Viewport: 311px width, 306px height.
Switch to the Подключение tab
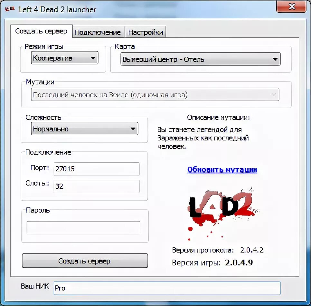pos(98,32)
